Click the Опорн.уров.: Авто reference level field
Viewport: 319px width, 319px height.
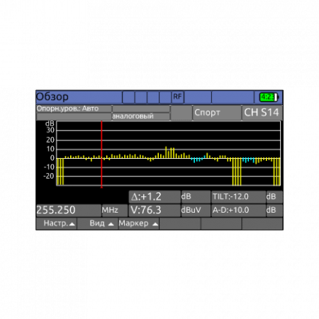pos(74,108)
